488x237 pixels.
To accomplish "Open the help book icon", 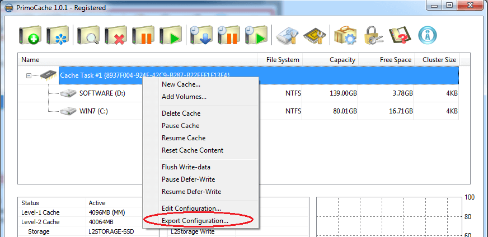I will [400, 35].
